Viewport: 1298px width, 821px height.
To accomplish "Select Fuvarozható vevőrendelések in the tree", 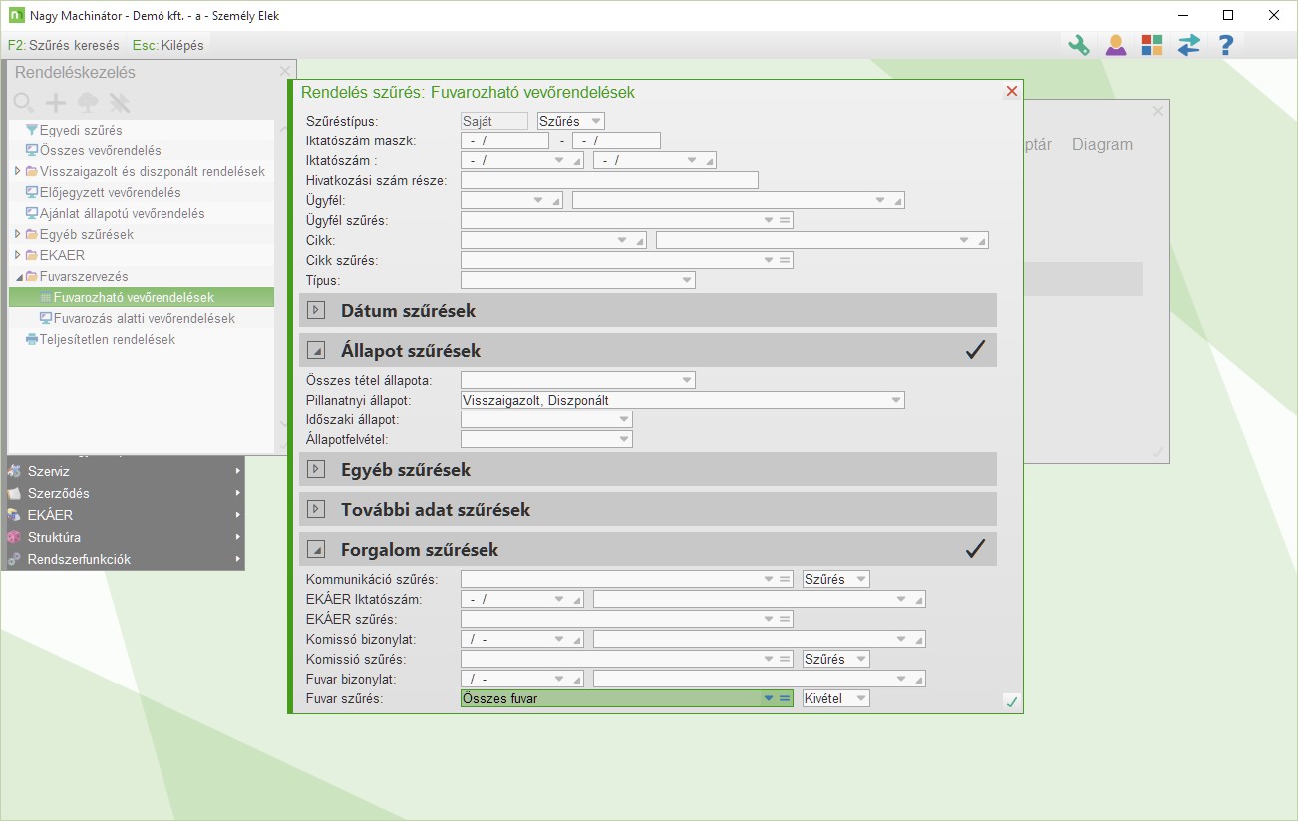I will click(x=141, y=297).
